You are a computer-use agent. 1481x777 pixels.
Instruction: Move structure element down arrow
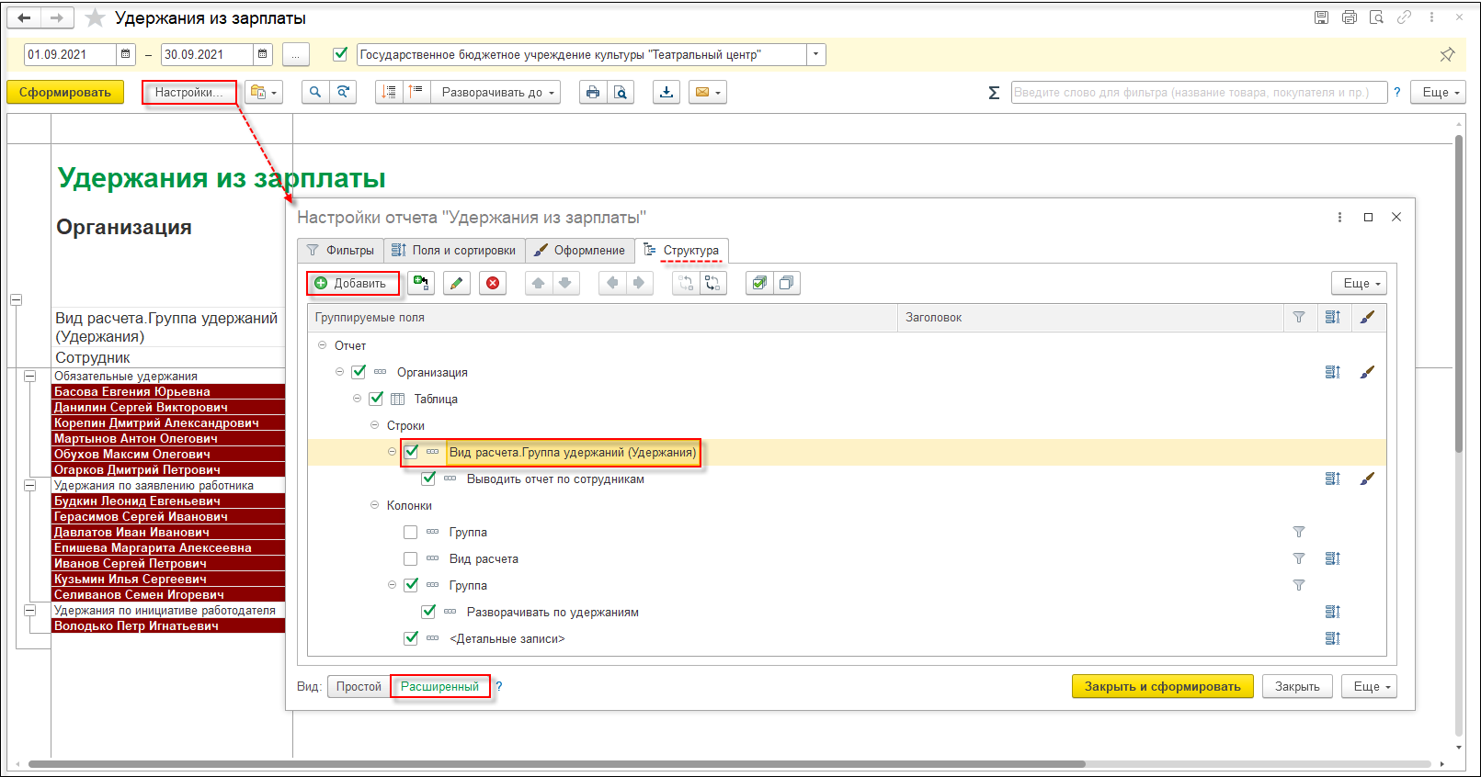click(x=565, y=283)
